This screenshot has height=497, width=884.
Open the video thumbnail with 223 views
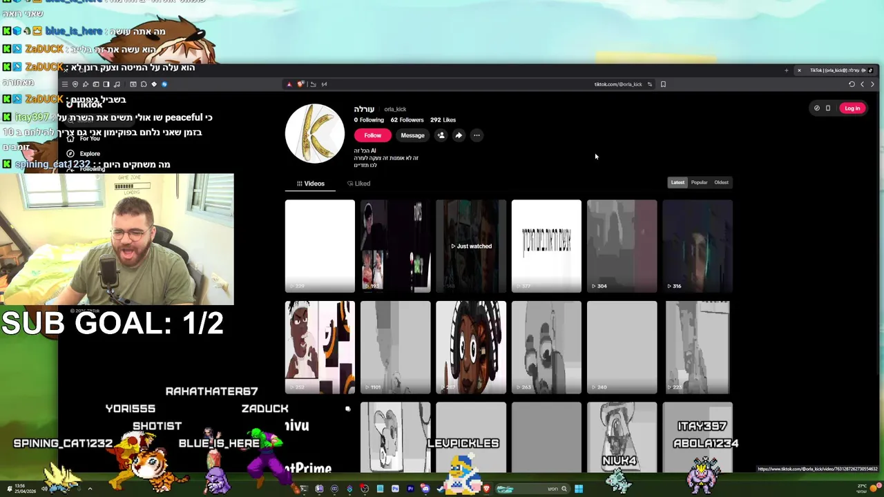(x=698, y=347)
